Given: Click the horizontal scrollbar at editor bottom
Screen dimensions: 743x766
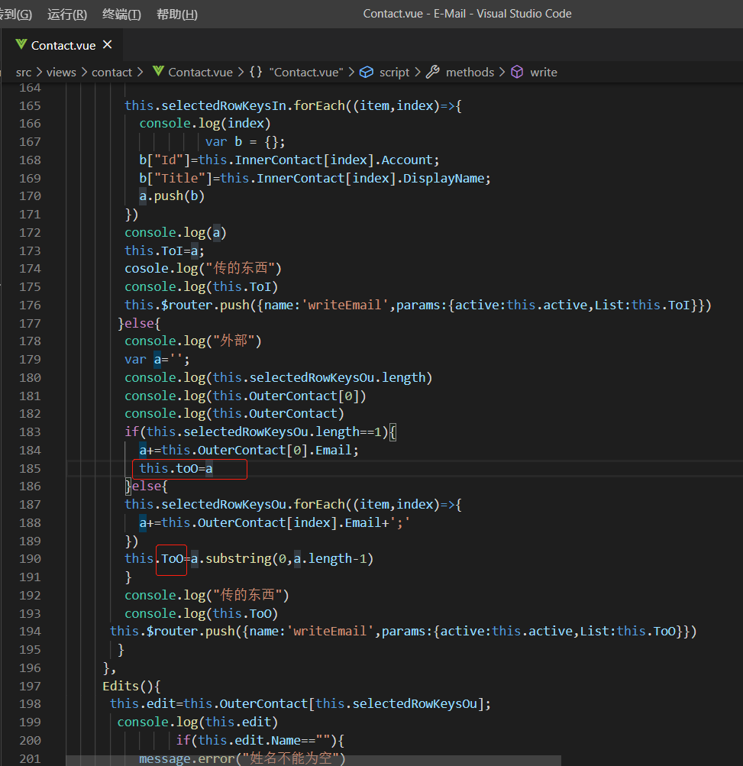Looking at the screenshot, I should [x=313, y=761].
